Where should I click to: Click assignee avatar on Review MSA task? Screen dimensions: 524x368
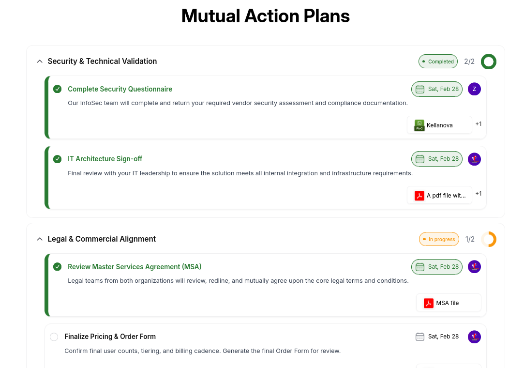coord(474,267)
